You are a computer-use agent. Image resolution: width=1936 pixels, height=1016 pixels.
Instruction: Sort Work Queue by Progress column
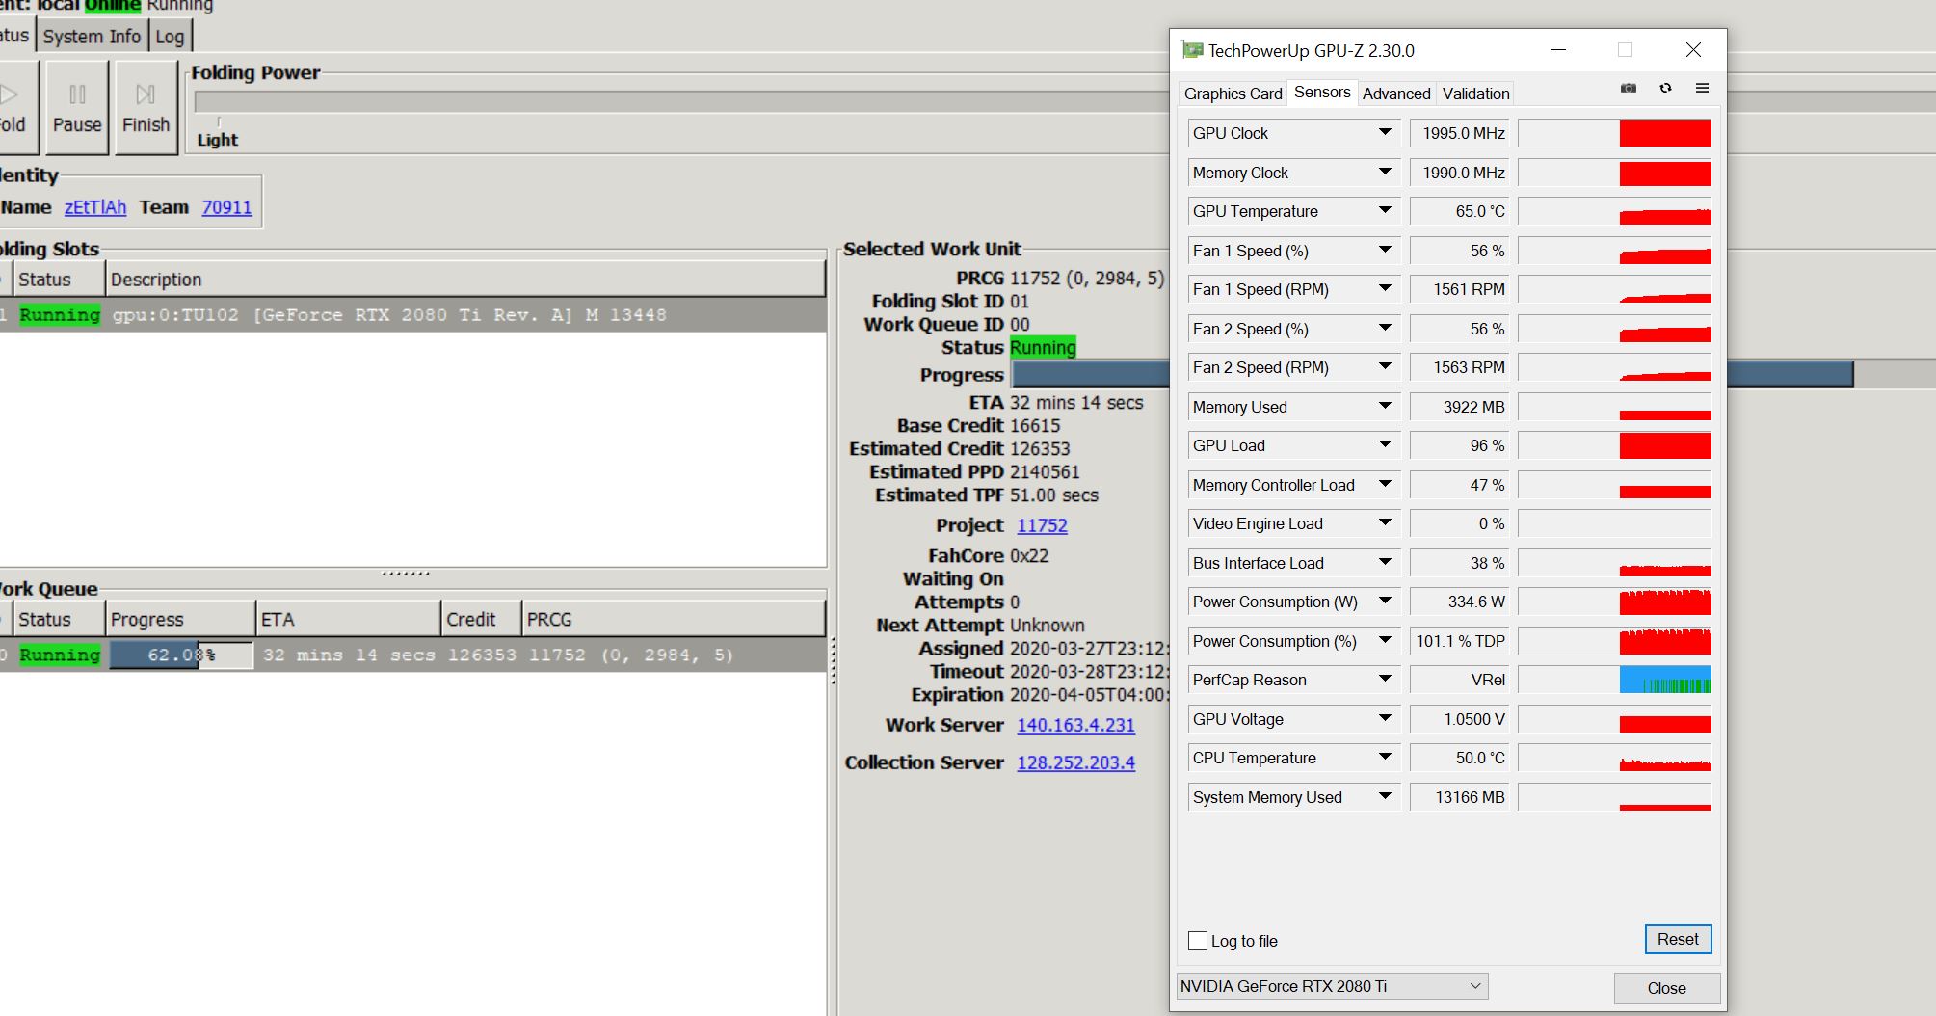coord(180,619)
